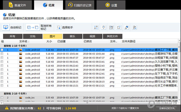The height and width of the screenshot is (112, 181).
Task: Click image icon of row created 09:22:43
Action: 21,66
